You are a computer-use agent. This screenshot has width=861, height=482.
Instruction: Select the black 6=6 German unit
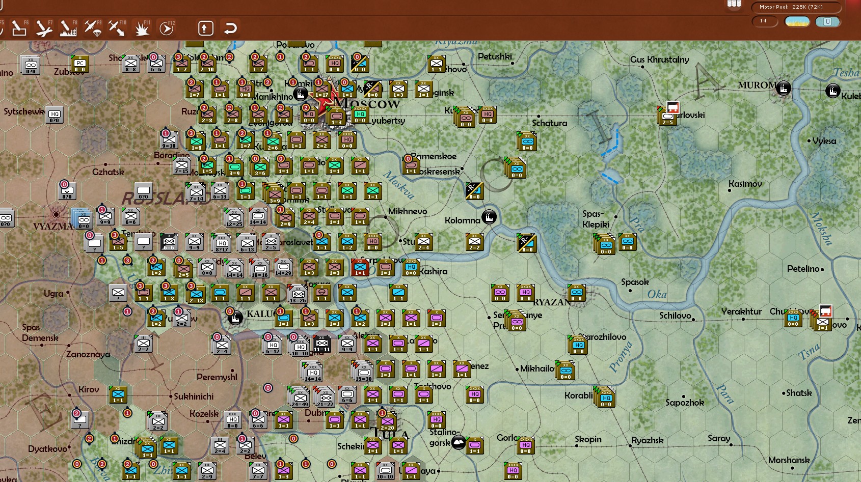pyautogui.click(x=169, y=242)
